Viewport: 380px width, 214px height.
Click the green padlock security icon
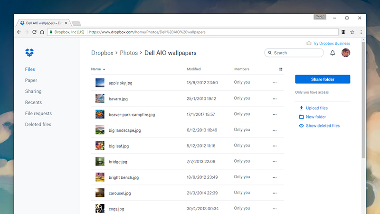point(51,32)
